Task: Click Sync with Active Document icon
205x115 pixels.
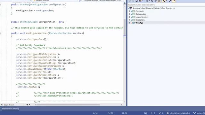Action: [152, 1]
